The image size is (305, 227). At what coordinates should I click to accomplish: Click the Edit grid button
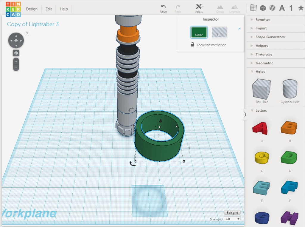[232, 212]
